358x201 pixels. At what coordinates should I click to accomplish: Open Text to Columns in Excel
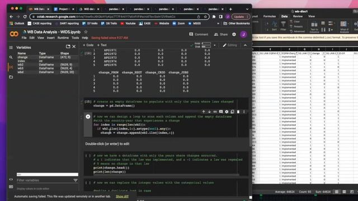click(x=314, y=27)
